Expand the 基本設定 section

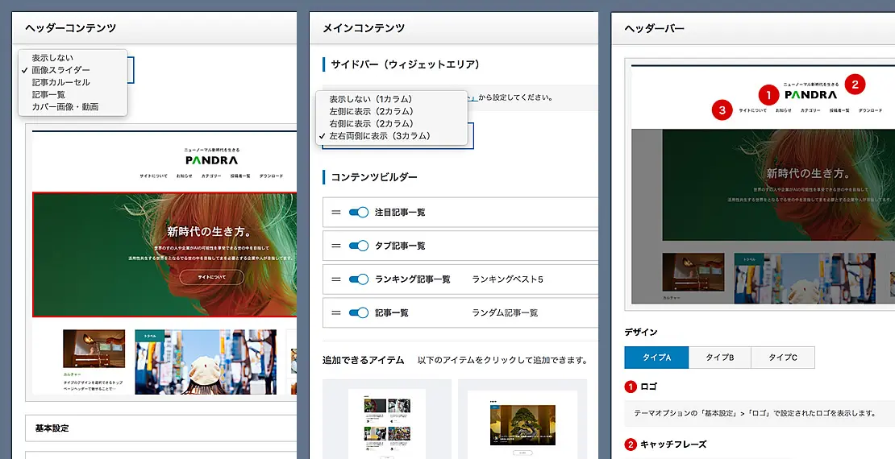tap(160, 428)
